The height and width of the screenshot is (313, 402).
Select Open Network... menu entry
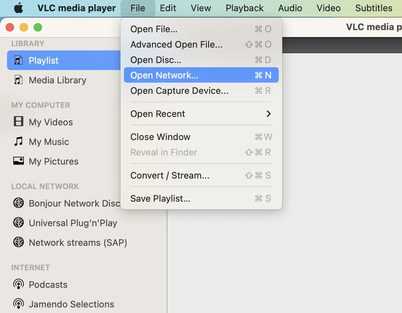pos(201,75)
